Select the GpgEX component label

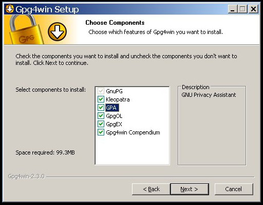click(x=114, y=124)
